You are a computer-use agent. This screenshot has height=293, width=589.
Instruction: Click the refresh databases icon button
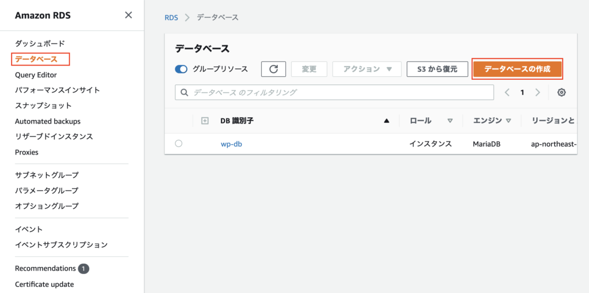[x=273, y=69]
